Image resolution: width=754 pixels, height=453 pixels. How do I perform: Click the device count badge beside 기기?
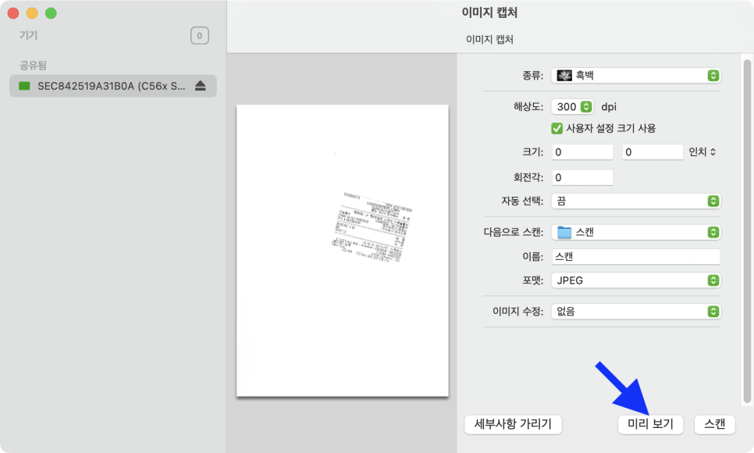click(199, 35)
